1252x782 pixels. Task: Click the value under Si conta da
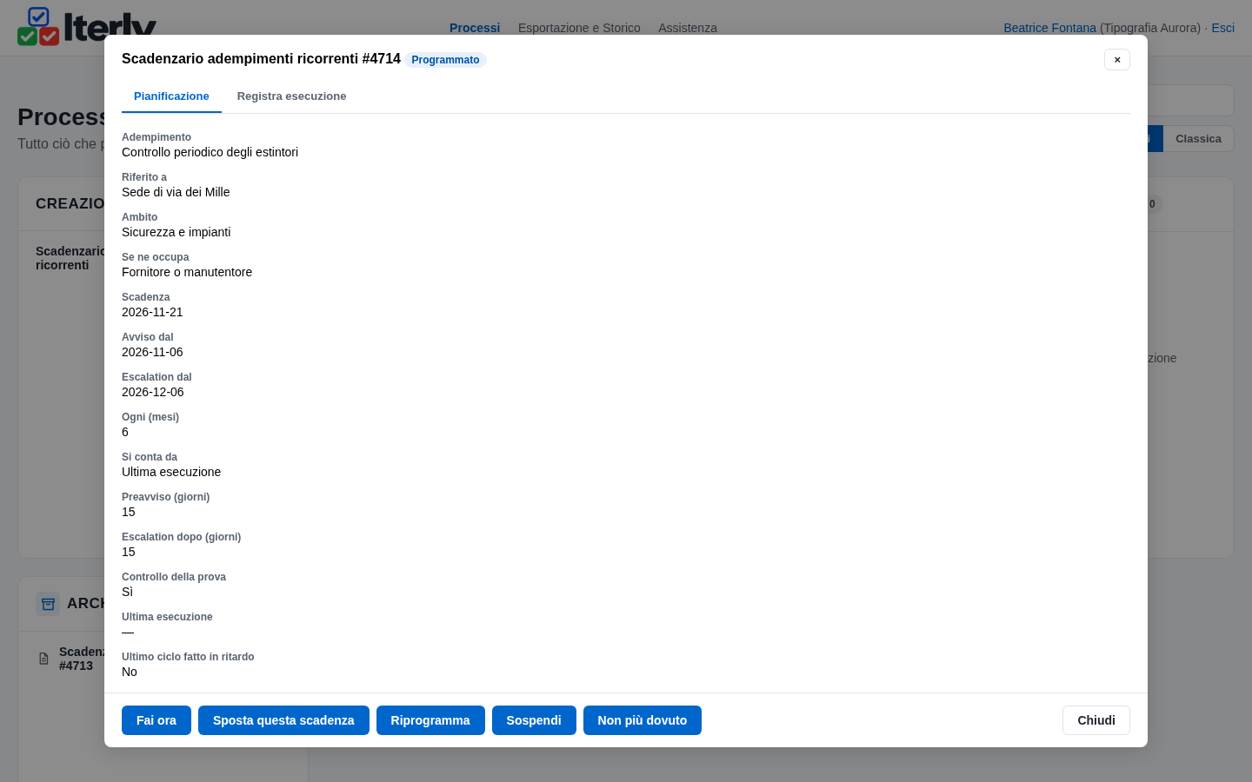[171, 472]
